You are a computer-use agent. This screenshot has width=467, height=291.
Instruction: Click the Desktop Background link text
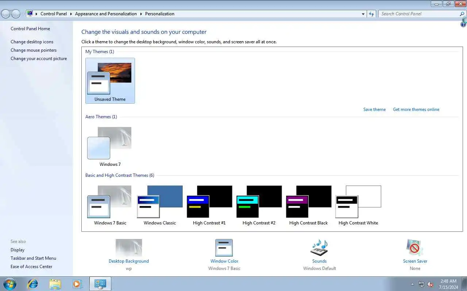pyautogui.click(x=129, y=261)
